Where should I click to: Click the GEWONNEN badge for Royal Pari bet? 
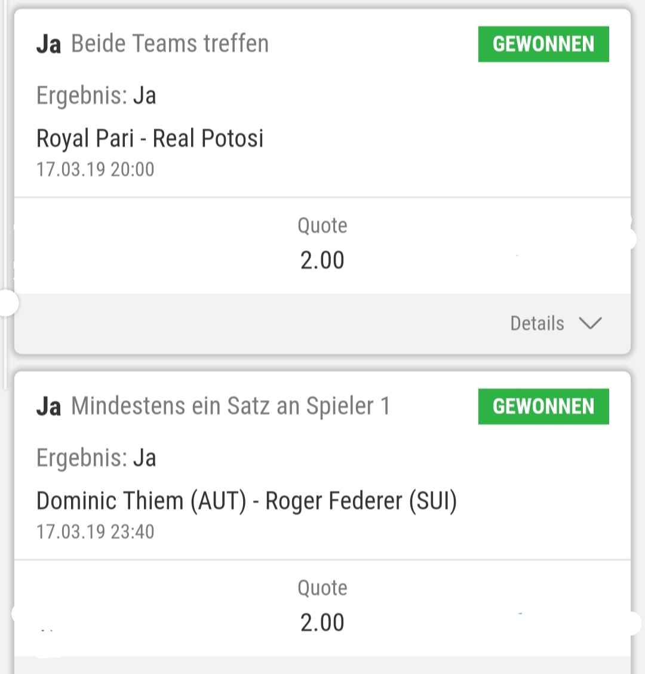543,44
